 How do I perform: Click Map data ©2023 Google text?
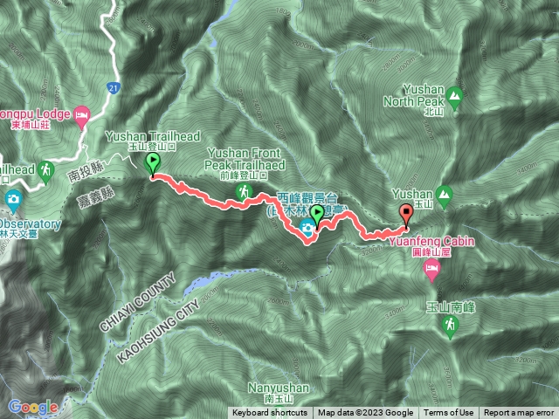366,413
